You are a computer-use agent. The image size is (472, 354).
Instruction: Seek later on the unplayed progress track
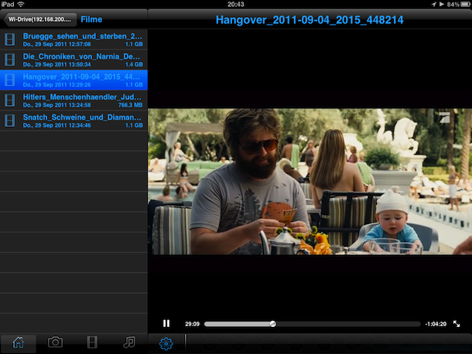[x=348, y=324]
